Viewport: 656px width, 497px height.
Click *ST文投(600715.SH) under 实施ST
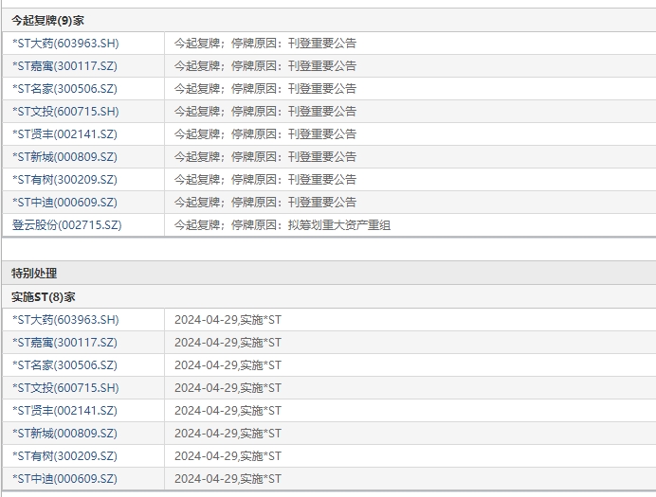click(65, 388)
